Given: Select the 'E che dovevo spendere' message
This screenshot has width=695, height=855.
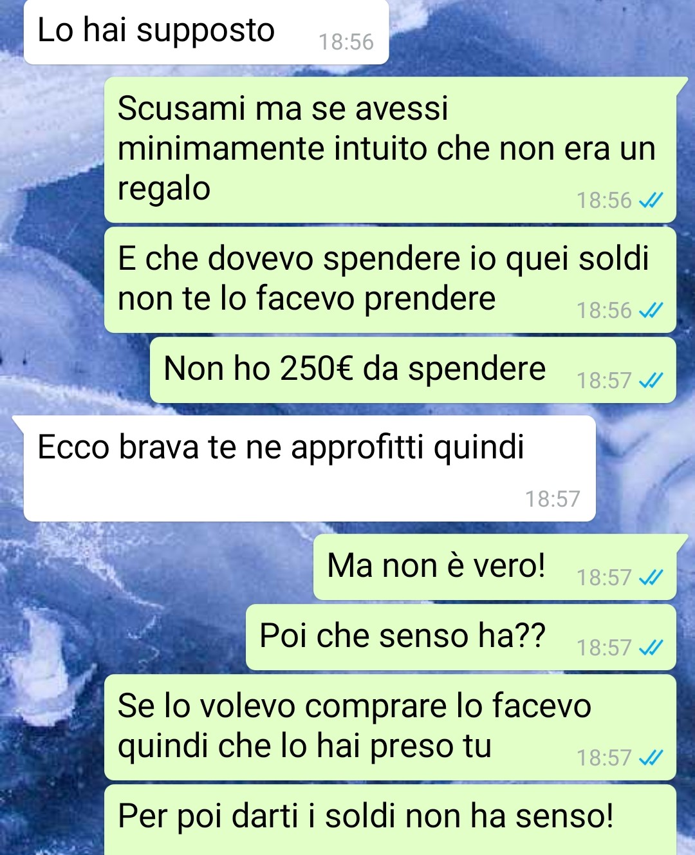Looking at the screenshot, I should (x=390, y=279).
